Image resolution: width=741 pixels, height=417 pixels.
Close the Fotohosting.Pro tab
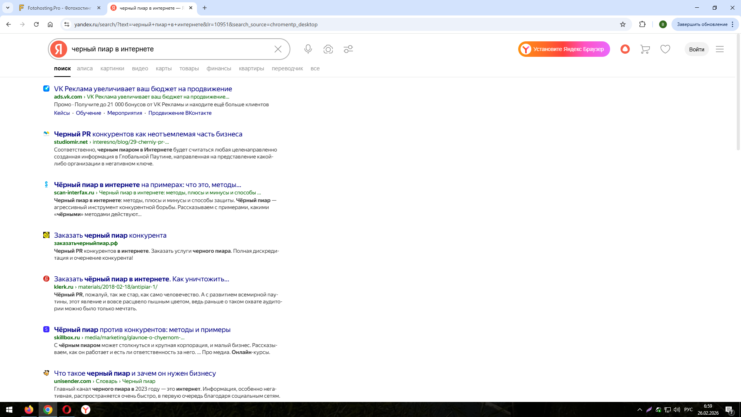[x=99, y=8]
